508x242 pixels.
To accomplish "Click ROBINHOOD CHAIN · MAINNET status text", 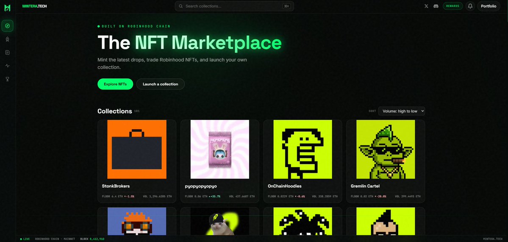I will (55, 239).
